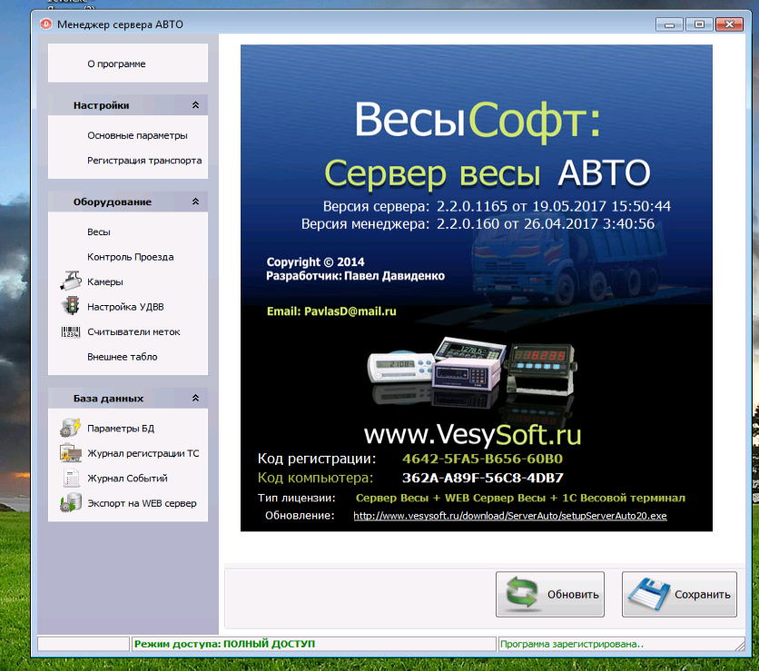
Task: Click the document icon for Журнал Событий
Action: pos(72,479)
